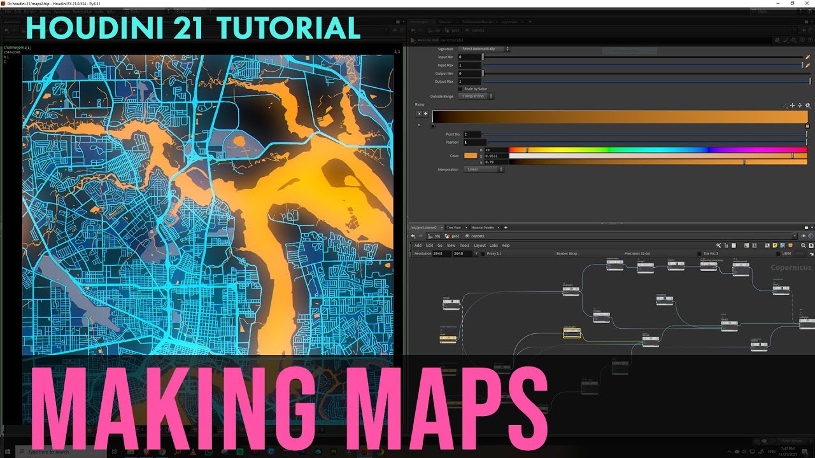Click the Input Min eyedropper icon
The height and width of the screenshot is (458, 815).
(807, 57)
